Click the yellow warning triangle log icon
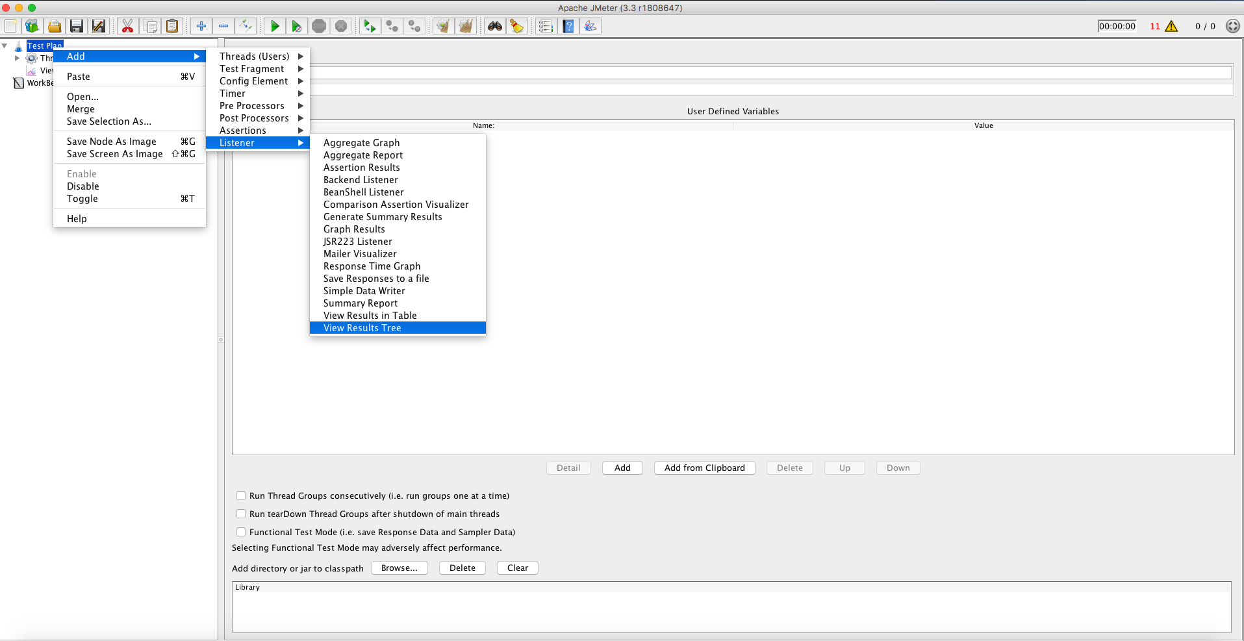 [x=1171, y=26]
